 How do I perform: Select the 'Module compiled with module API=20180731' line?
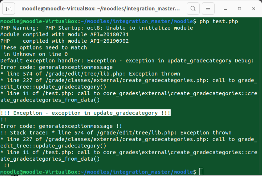click(x=65, y=35)
